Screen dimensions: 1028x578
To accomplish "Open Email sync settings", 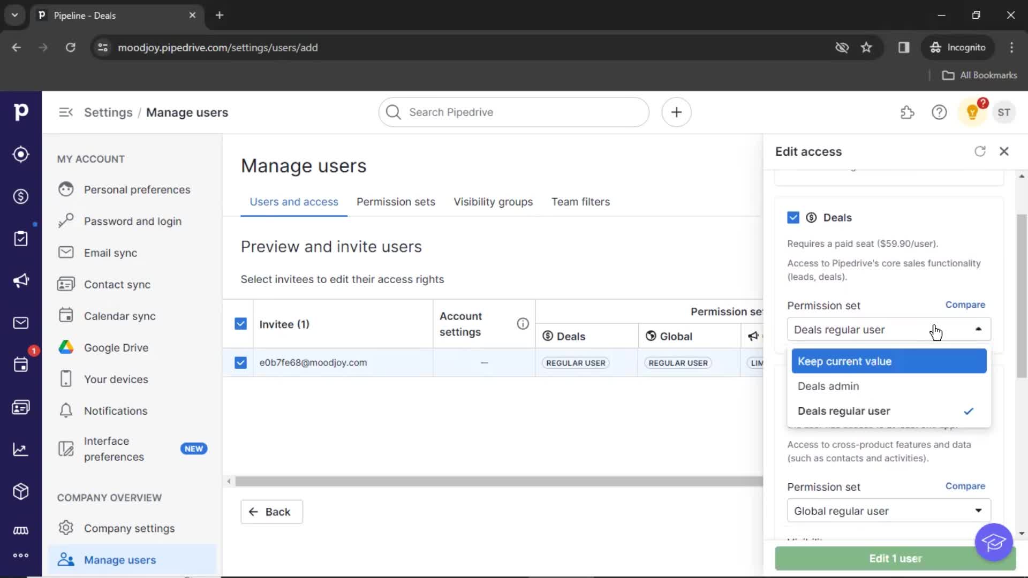I will pyautogui.click(x=132, y=253).
